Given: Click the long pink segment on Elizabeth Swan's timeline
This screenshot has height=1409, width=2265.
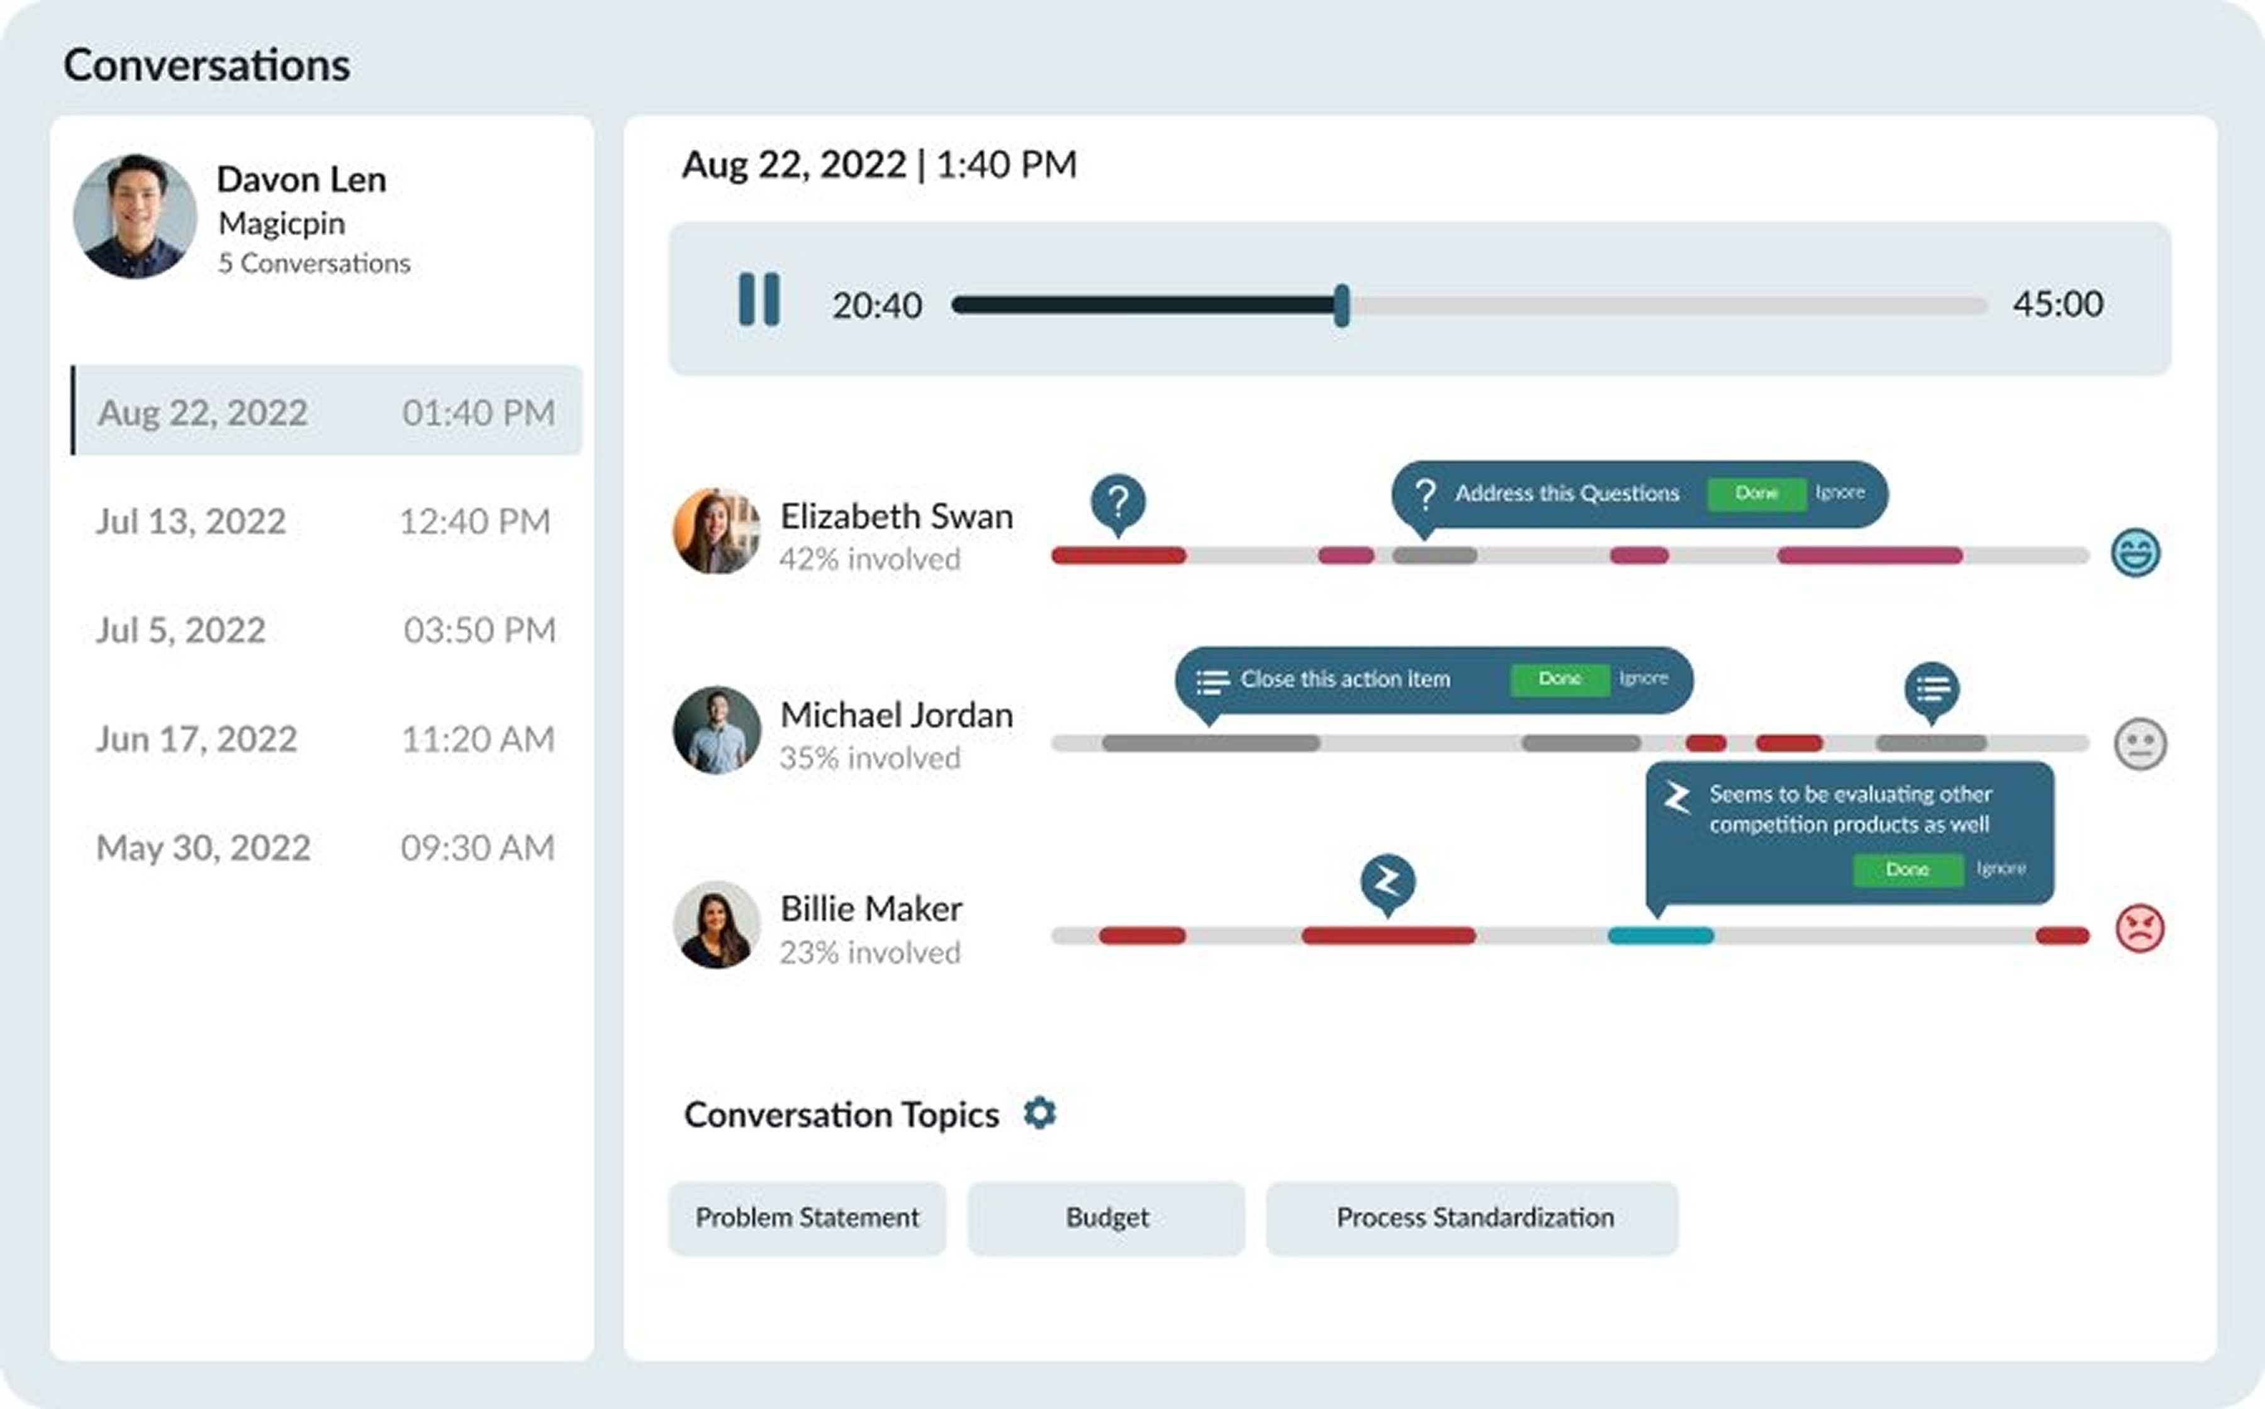Looking at the screenshot, I should [1870, 555].
